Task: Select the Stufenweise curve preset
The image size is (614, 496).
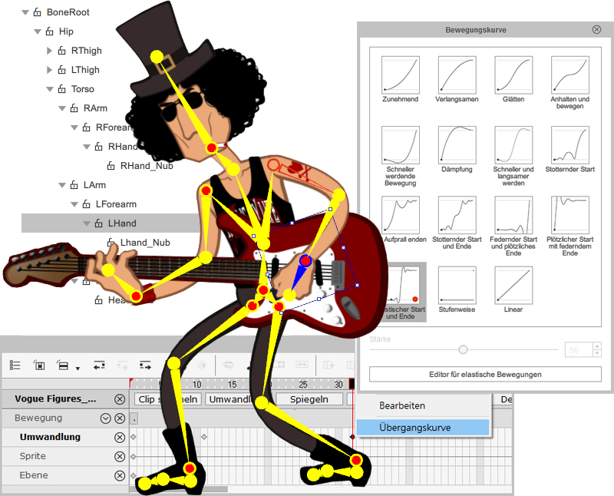Action: tap(457, 286)
